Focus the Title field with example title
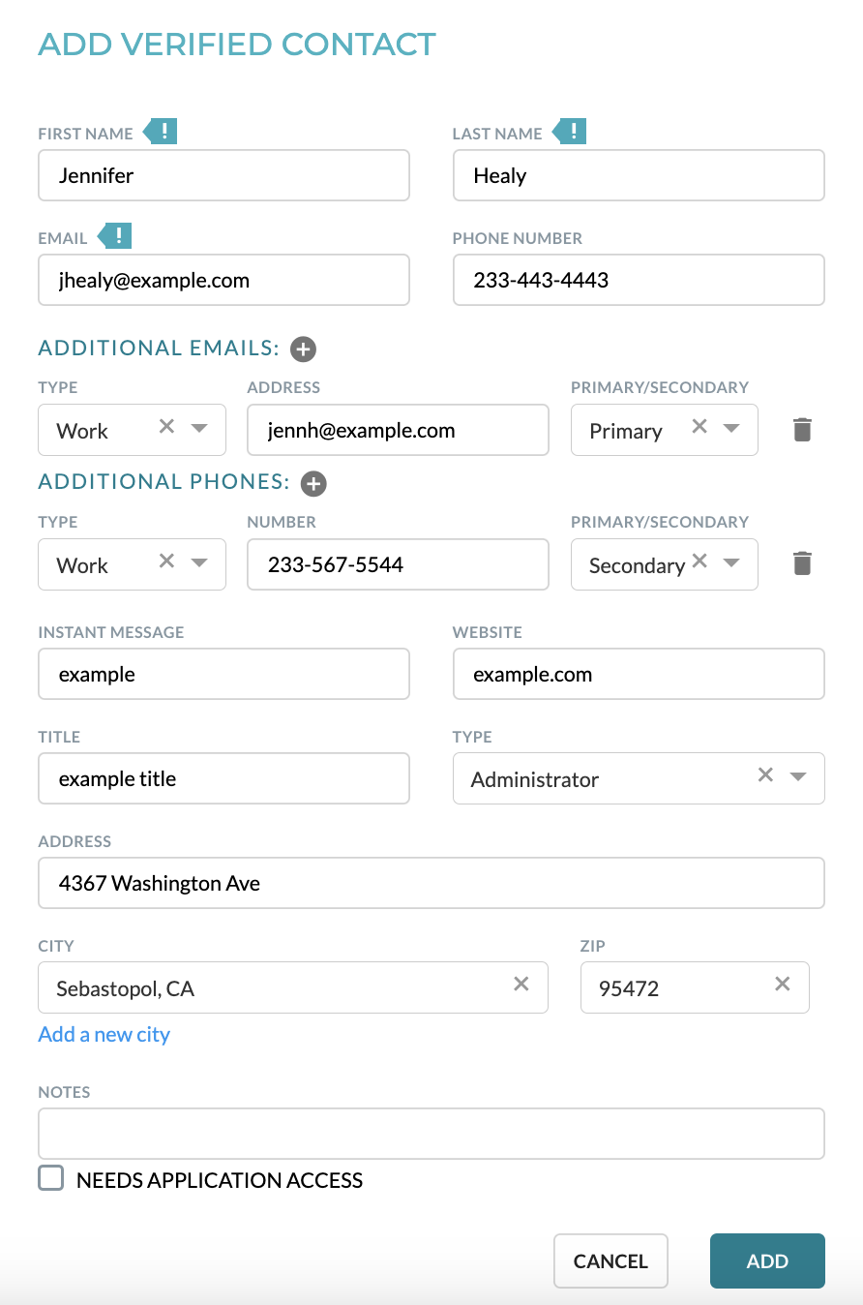The width and height of the screenshot is (863, 1305). click(224, 778)
